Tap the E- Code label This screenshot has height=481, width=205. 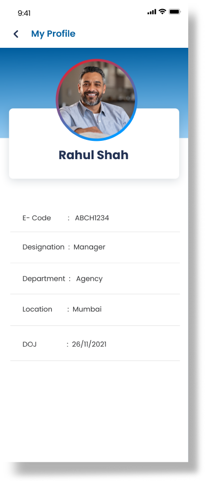tap(37, 218)
